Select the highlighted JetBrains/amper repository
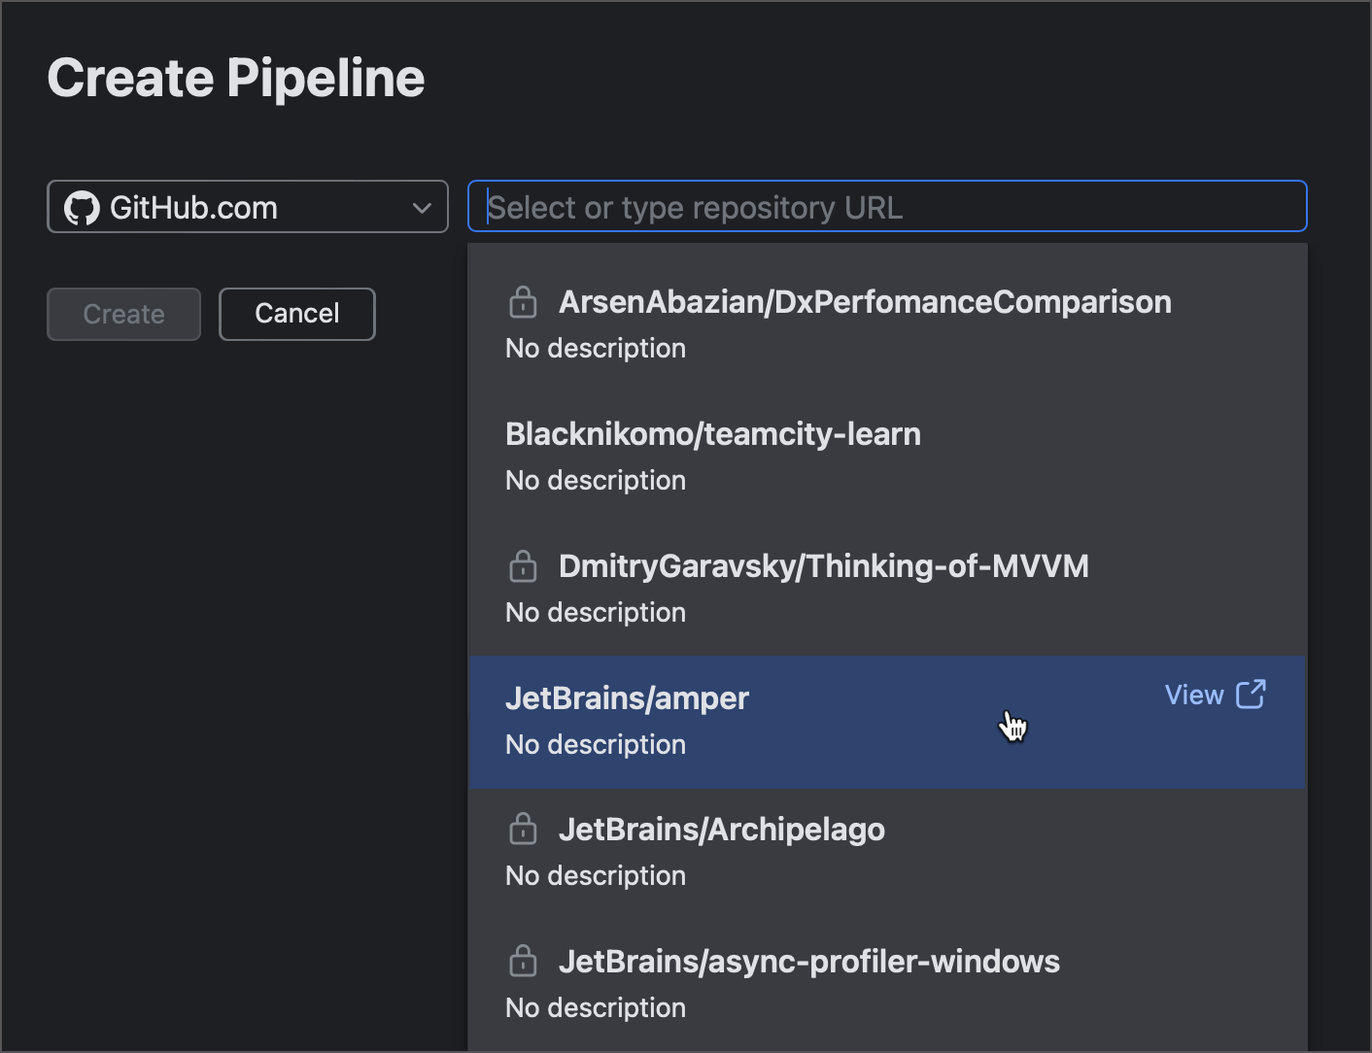 point(627,698)
